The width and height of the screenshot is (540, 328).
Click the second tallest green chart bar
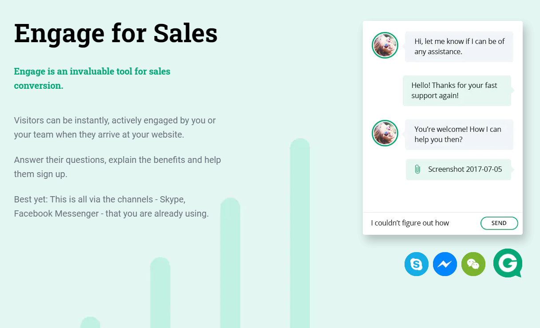coord(230,263)
